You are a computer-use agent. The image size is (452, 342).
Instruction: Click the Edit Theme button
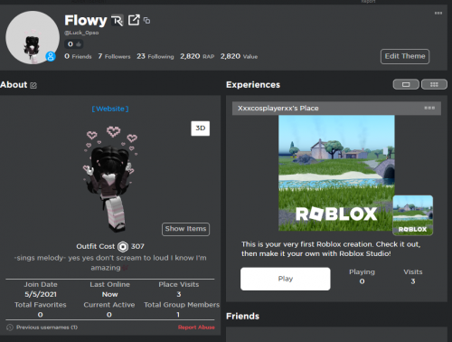click(x=405, y=56)
